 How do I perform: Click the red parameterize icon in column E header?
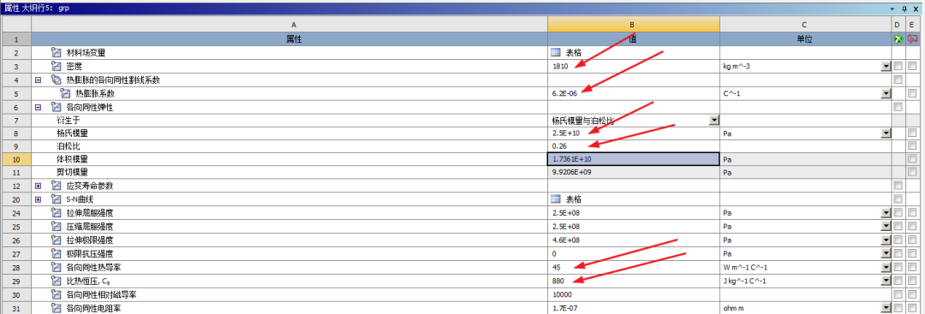click(913, 39)
